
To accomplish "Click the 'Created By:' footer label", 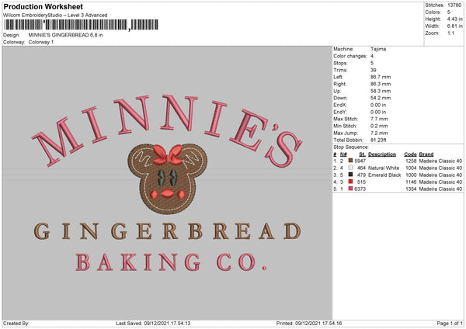I will (x=16, y=324).
